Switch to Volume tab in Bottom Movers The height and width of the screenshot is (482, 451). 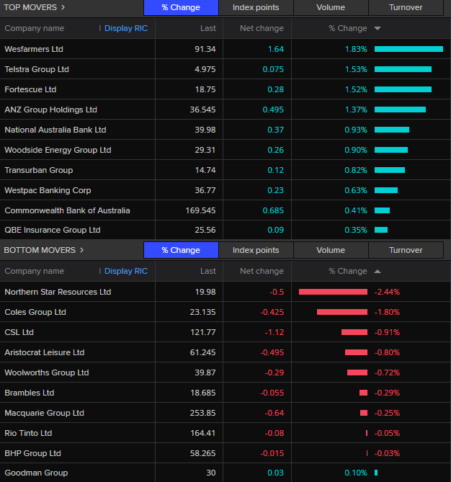click(331, 250)
